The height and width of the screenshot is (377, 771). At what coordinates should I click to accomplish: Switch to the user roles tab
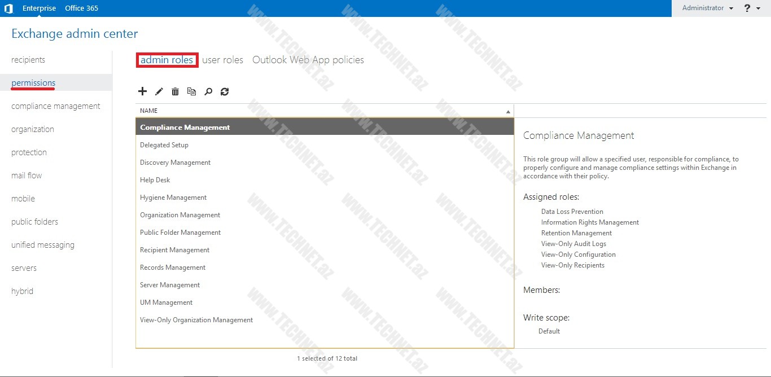pos(222,60)
